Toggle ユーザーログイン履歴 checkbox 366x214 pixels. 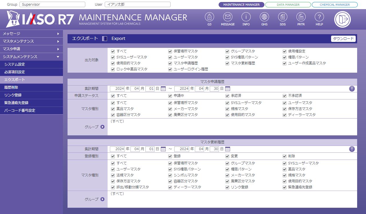[x=170, y=69]
